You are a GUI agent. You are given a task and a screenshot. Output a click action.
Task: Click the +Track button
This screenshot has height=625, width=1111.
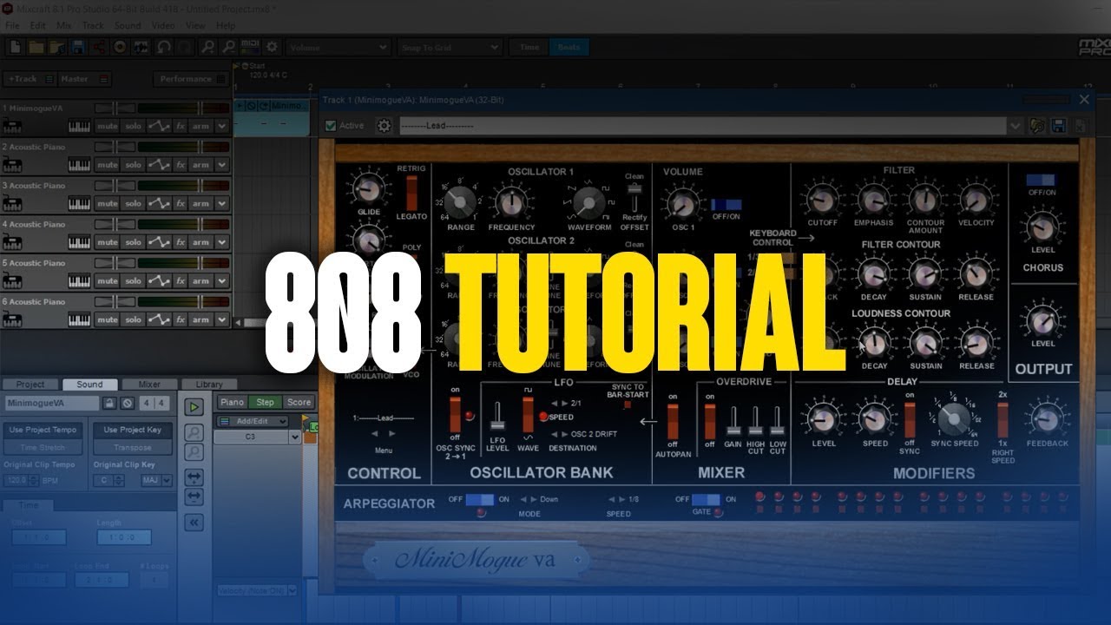pos(30,79)
